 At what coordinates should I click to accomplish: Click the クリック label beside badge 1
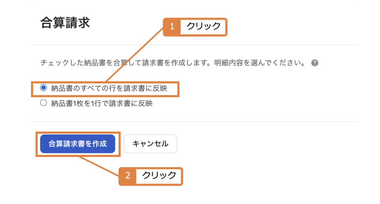click(x=204, y=26)
